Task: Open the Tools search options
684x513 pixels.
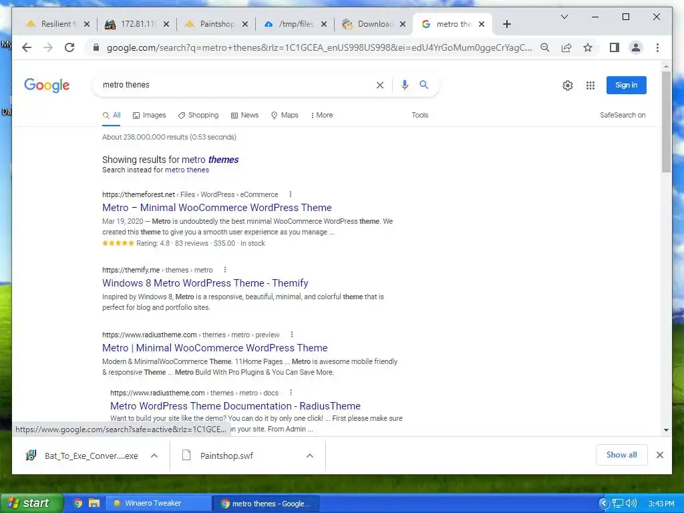Action: tap(419, 115)
